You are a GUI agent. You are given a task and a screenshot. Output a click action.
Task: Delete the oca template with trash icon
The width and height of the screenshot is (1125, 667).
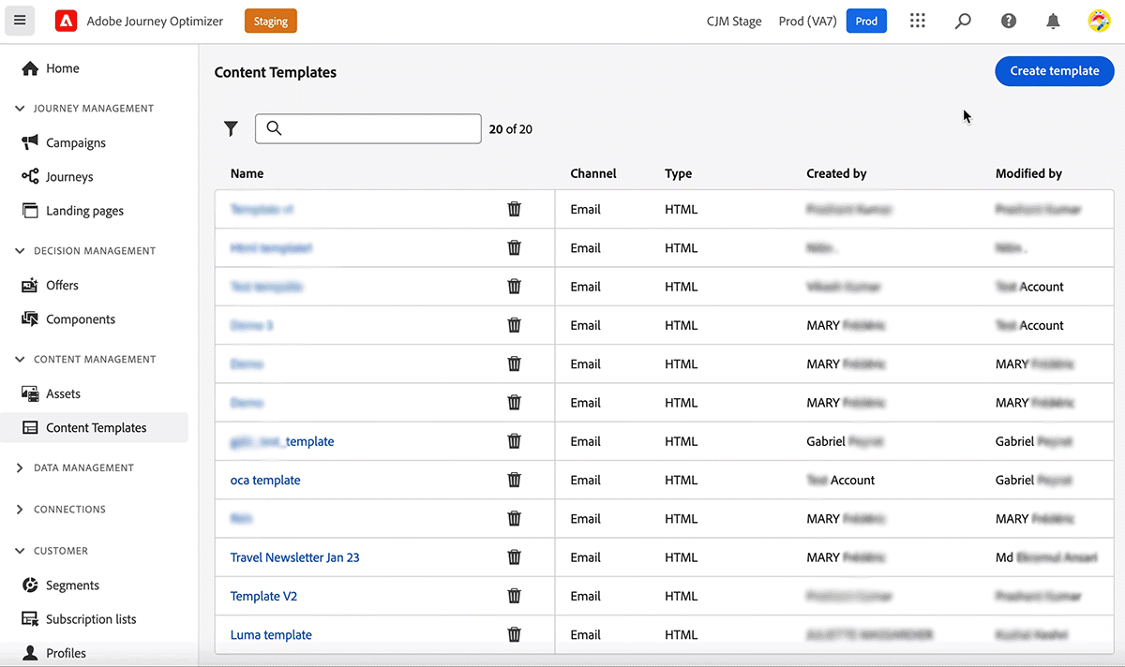click(514, 480)
